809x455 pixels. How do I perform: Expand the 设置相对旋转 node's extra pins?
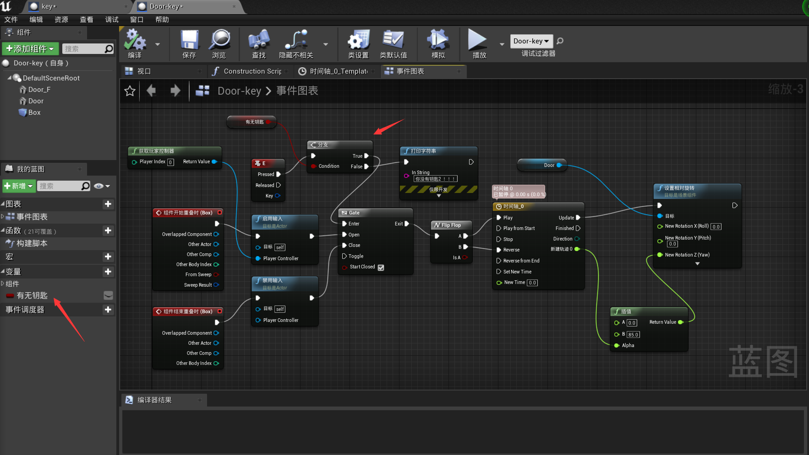697,264
